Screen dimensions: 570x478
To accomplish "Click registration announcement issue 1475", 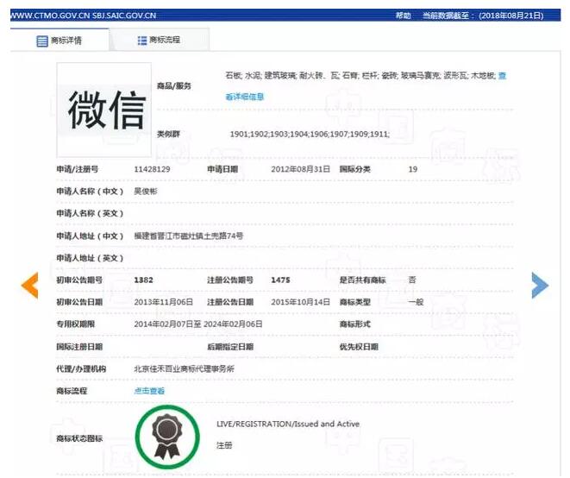I will pyautogui.click(x=280, y=280).
